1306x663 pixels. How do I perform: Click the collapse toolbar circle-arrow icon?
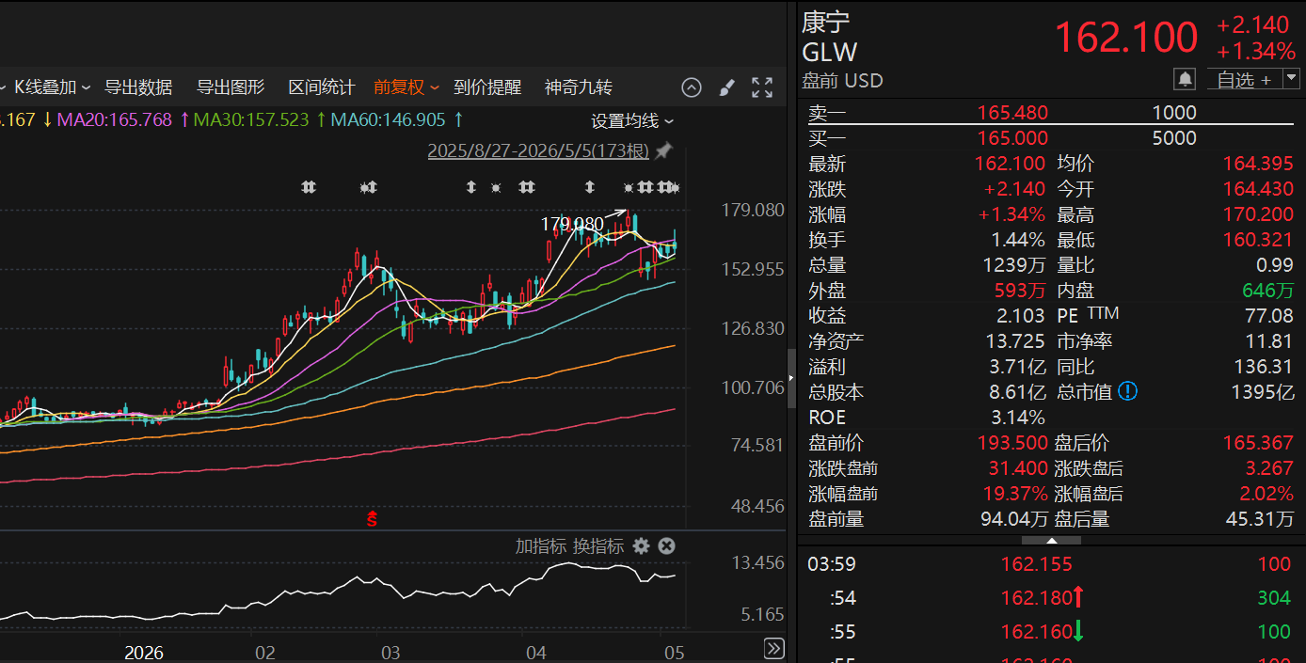(692, 87)
